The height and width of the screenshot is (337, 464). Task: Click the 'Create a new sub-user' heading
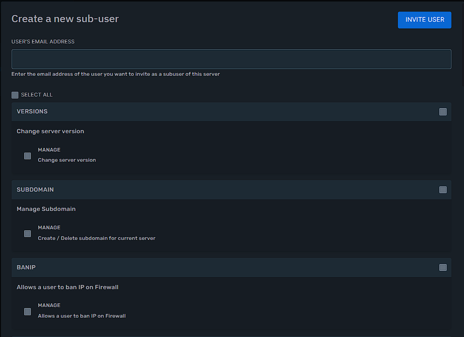pyautogui.click(x=65, y=19)
